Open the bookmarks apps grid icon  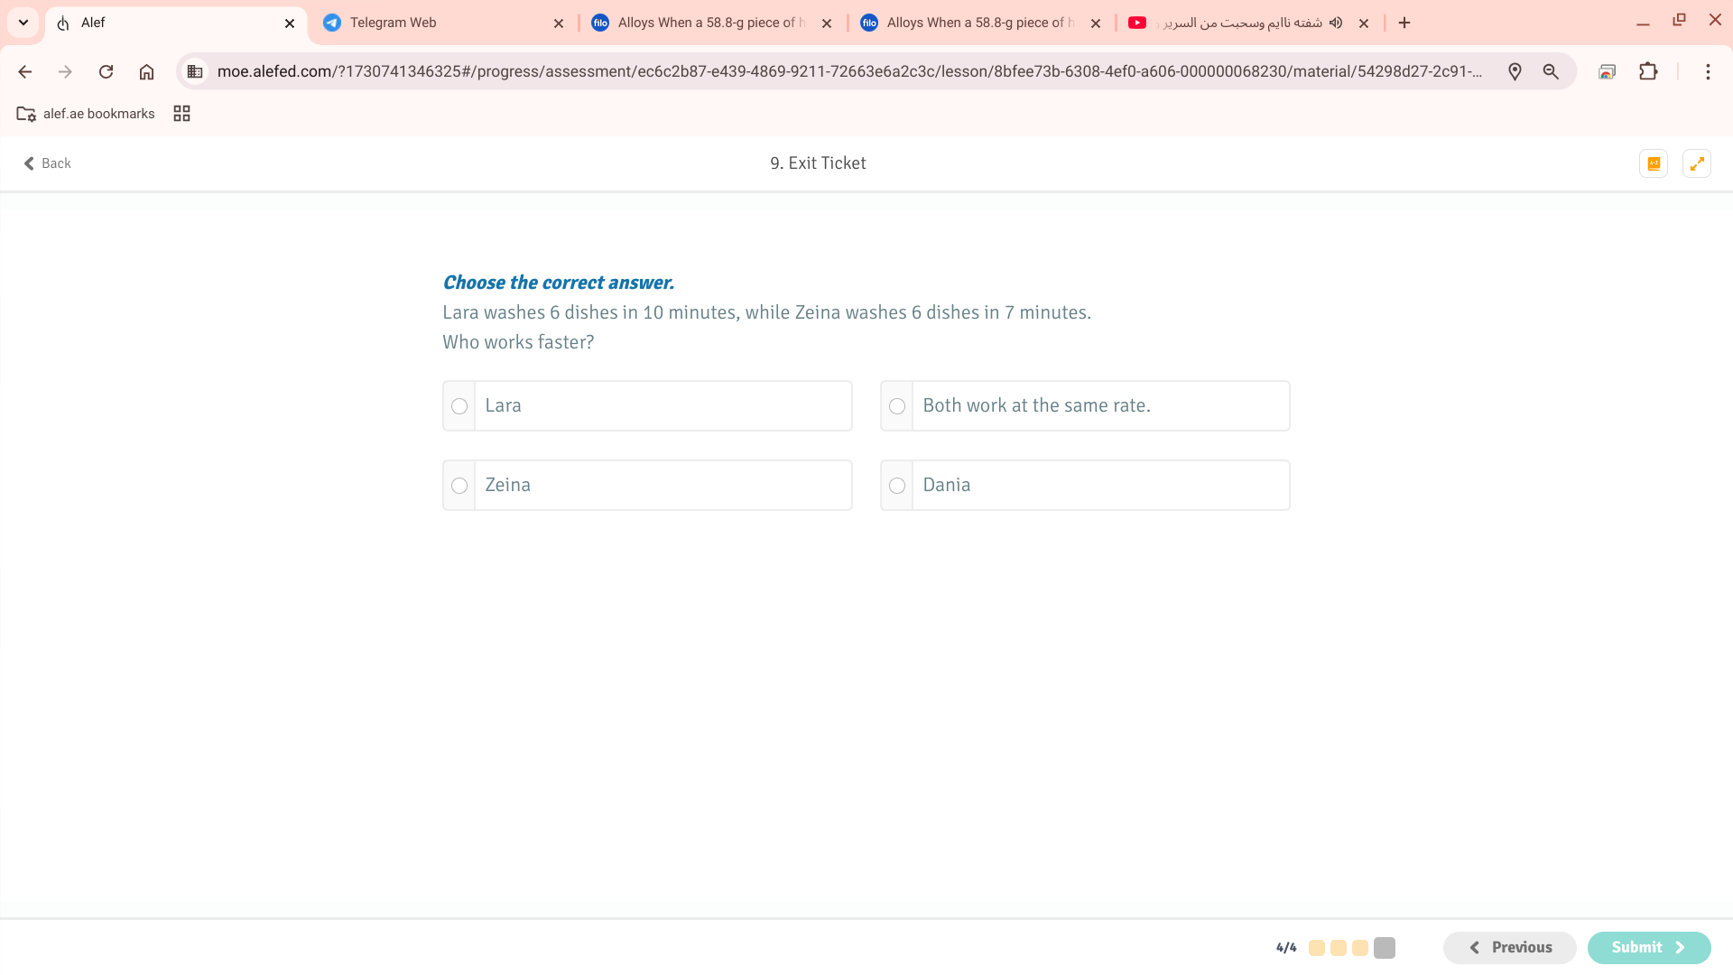pyautogui.click(x=181, y=114)
